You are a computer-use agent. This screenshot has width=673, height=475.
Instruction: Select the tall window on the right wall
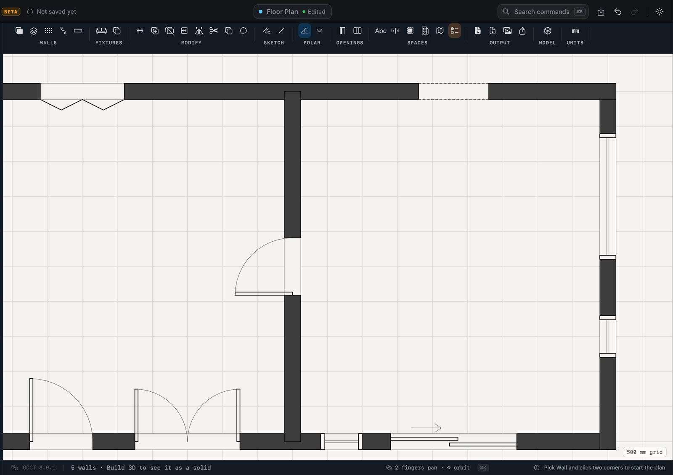coord(608,196)
